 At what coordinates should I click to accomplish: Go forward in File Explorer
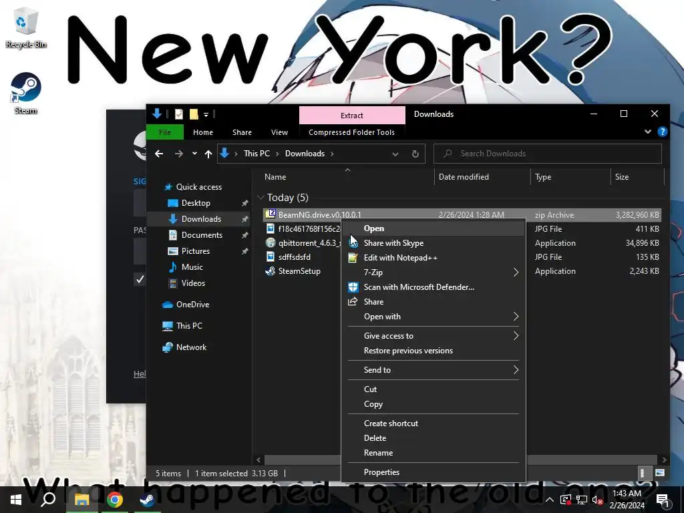coord(179,154)
